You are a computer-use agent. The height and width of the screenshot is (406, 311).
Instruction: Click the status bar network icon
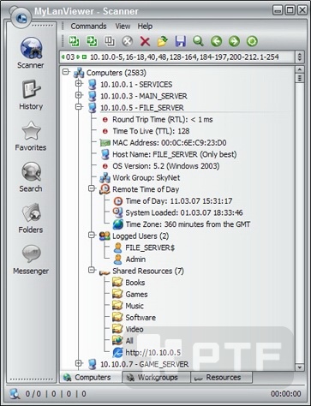coord(15,394)
